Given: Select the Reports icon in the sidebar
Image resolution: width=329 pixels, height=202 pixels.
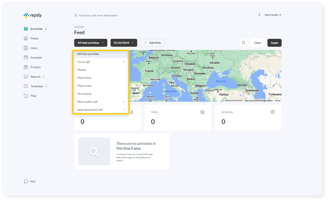Looking at the screenshot, I should click(x=26, y=77).
